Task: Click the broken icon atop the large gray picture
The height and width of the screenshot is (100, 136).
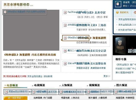Action: [5, 12]
